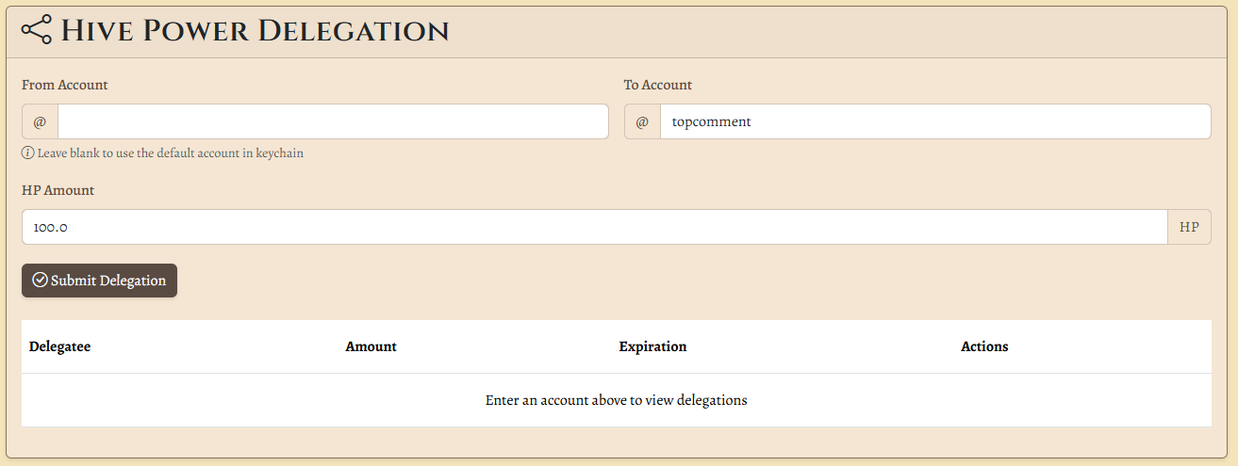This screenshot has height=466, width=1238.
Task: Click the HP Amount label
Action: point(58,190)
